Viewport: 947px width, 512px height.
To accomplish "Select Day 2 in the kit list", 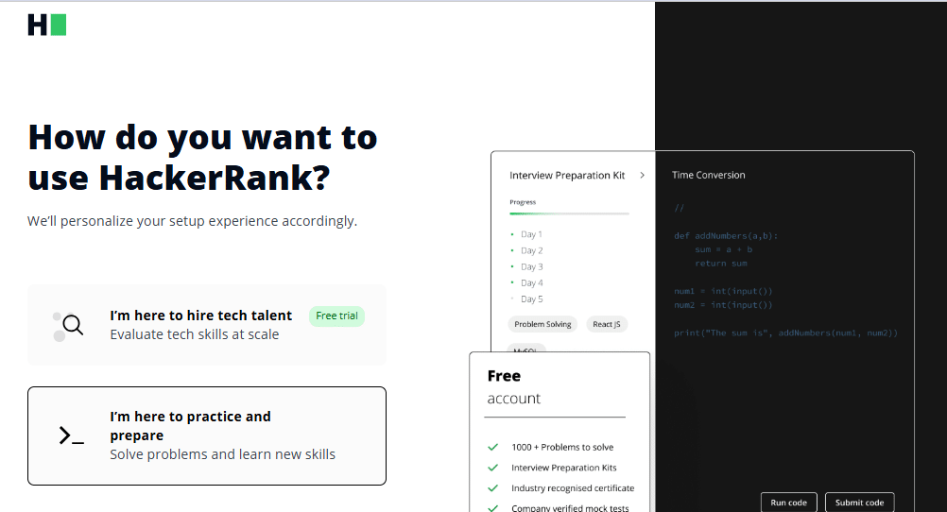I will tap(531, 250).
